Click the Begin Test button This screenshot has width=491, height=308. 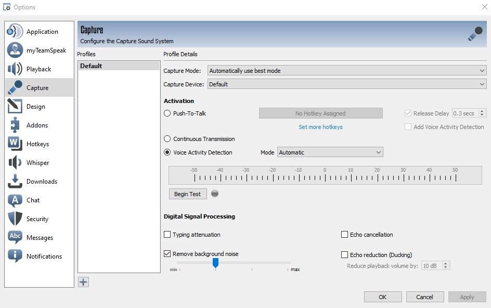(x=187, y=194)
